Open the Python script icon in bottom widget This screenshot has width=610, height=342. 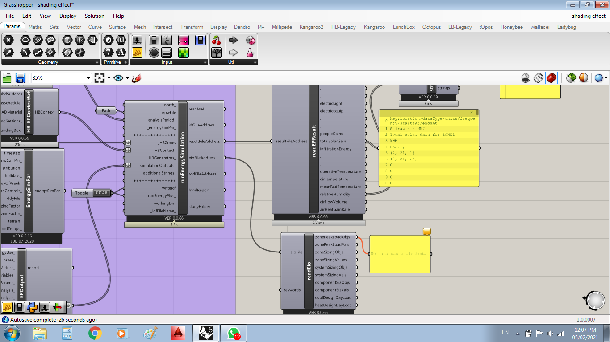[32, 307]
